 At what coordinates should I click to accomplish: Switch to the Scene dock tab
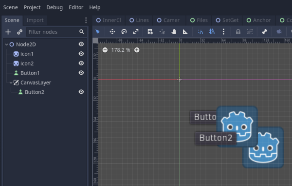tap(12, 20)
